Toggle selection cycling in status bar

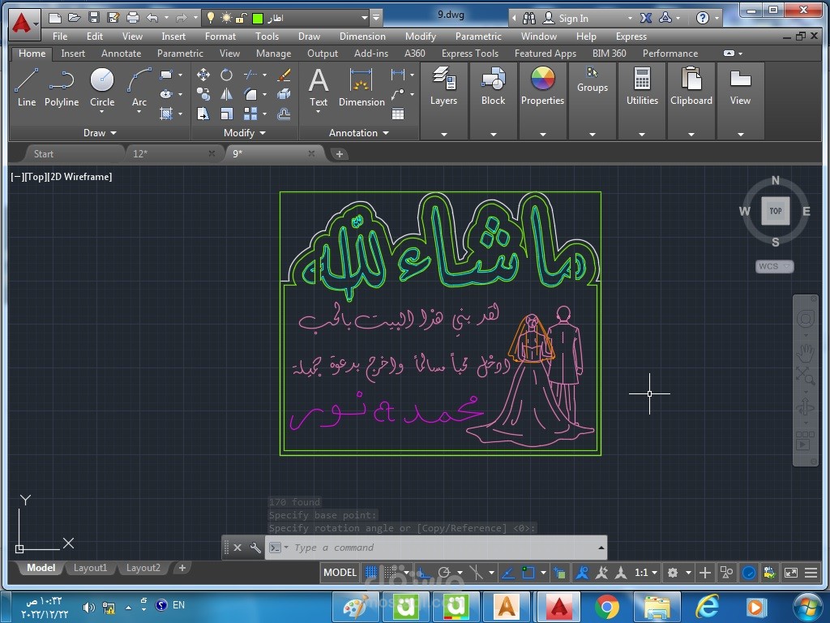point(559,572)
